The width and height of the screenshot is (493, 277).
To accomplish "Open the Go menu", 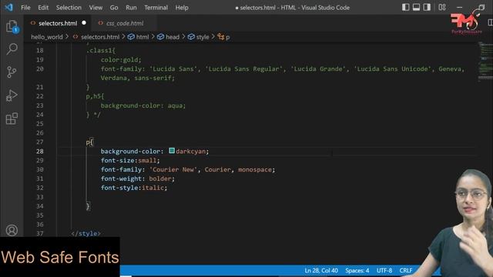I will [114, 8].
